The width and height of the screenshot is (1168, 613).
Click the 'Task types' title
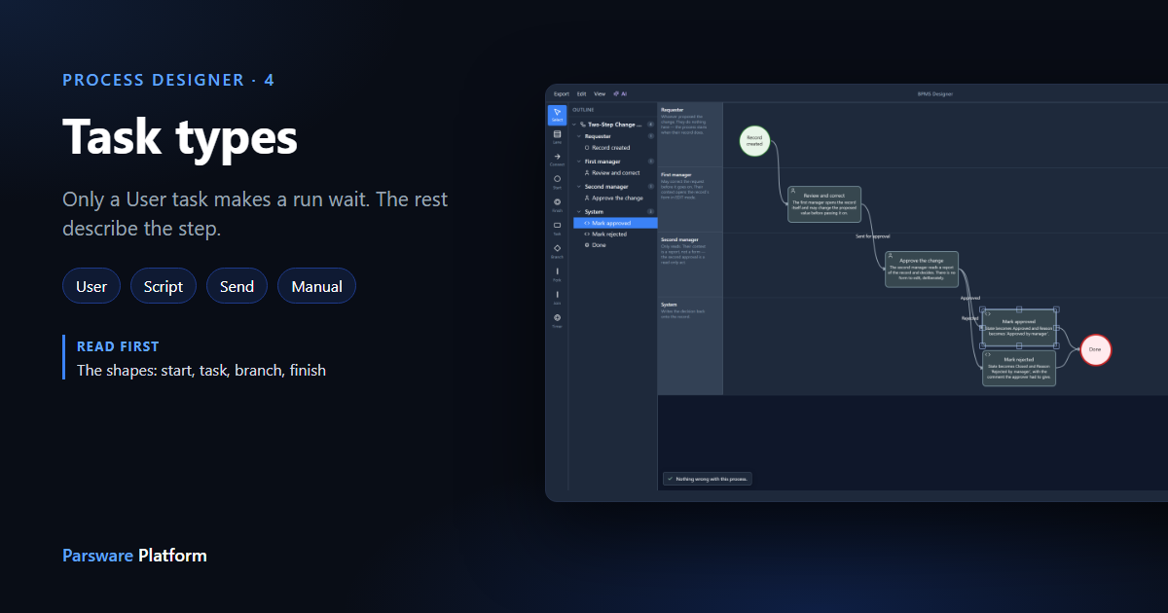click(x=180, y=135)
